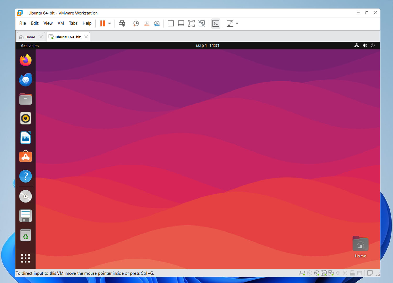Image resolution: width=393 pixels, height=283 pixels.
Task: Launch Firefox from the Ubuntu dock
Action: pos(26,60)
